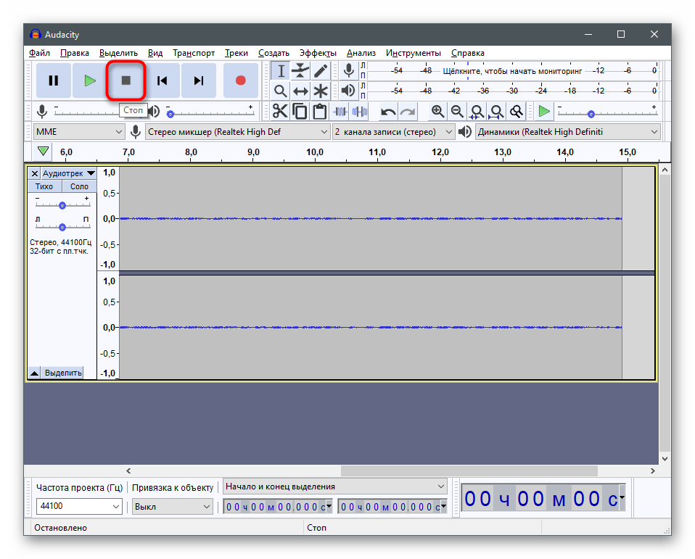Open the Файл menu
The image size is (695, 559).
(39, 53)
